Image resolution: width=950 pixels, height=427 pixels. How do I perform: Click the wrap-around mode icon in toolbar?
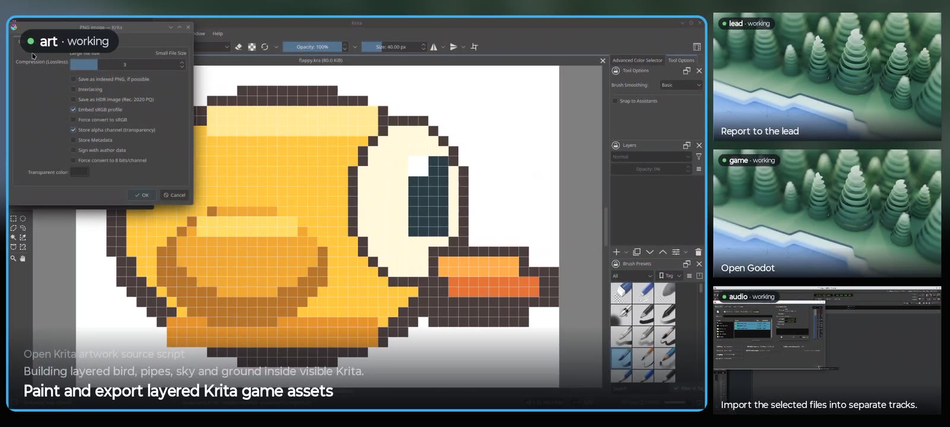pyautogui.click(x=474, y=47)
